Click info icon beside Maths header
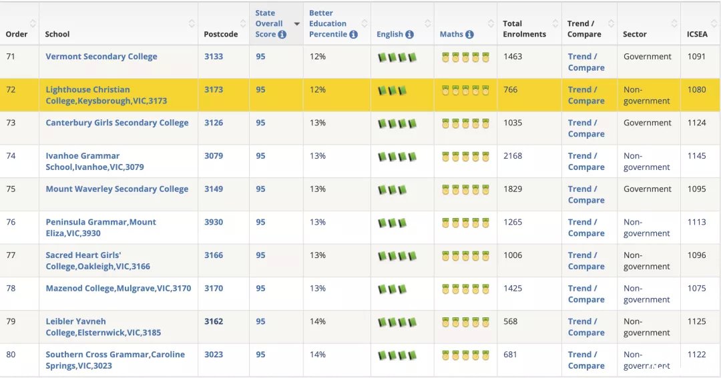 [469, 35]
